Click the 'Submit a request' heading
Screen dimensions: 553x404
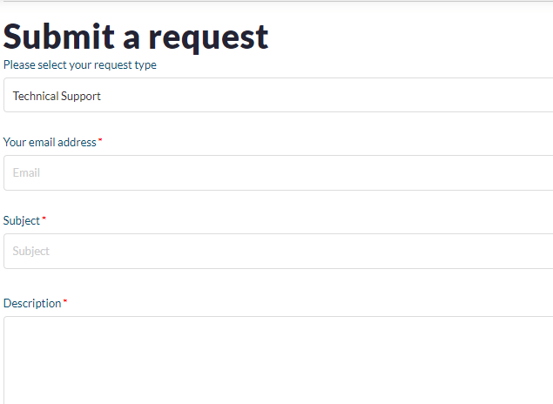[x=136, y=37]
